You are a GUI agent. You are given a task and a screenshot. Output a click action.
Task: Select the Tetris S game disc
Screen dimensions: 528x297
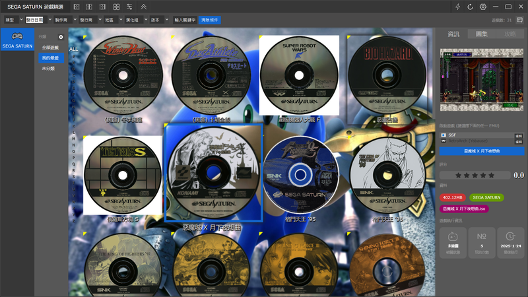click(x=123, y=175)
